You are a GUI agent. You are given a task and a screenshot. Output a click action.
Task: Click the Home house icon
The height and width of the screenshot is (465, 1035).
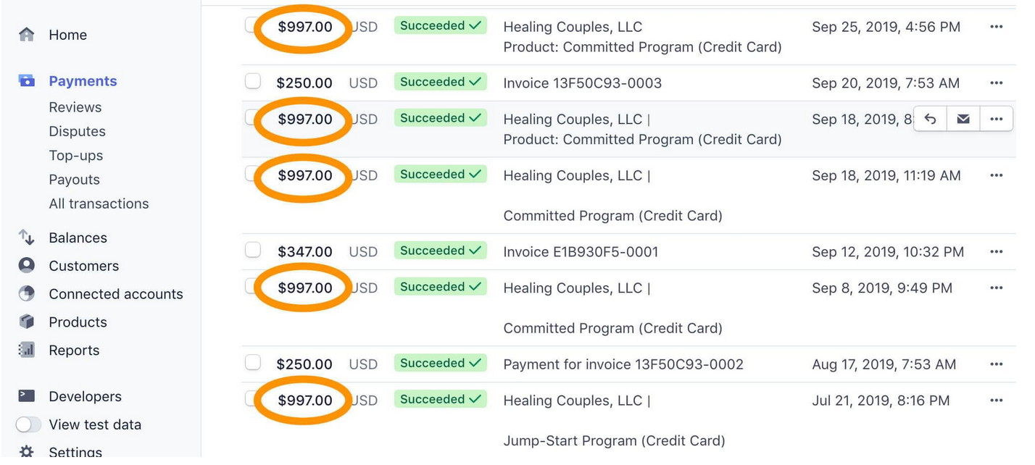tap(27, 35)
